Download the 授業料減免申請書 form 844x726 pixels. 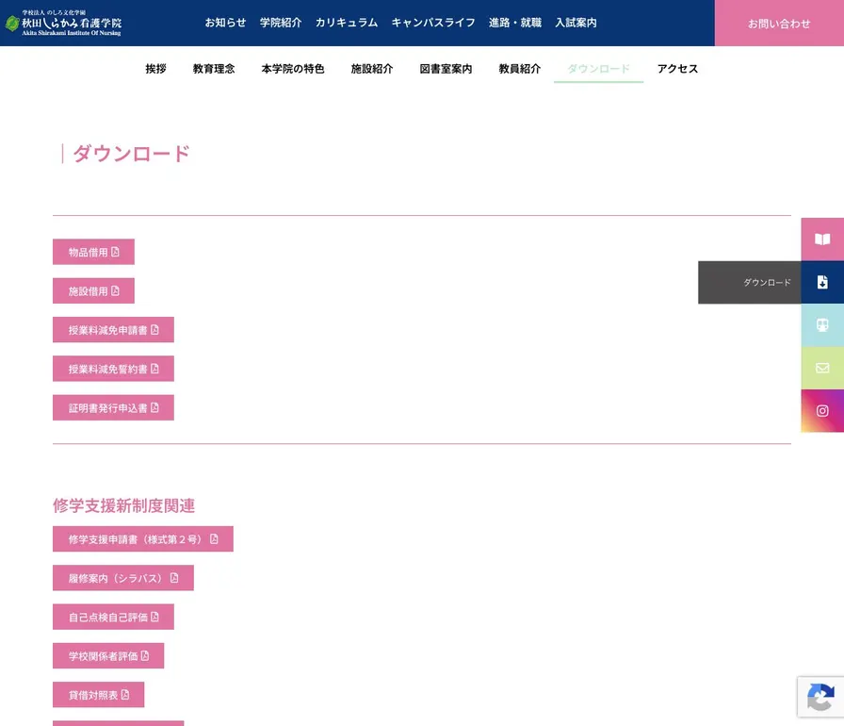coord(113,330)
